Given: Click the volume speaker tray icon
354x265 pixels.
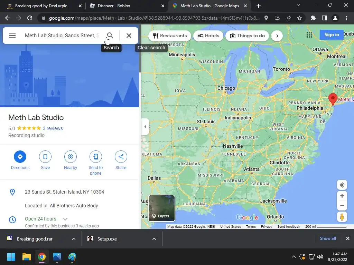Looking at the screenshot, I should point(320,257).
